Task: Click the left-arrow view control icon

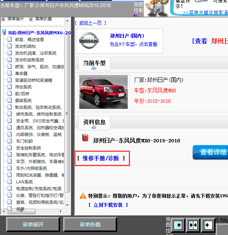Action: 208,225
